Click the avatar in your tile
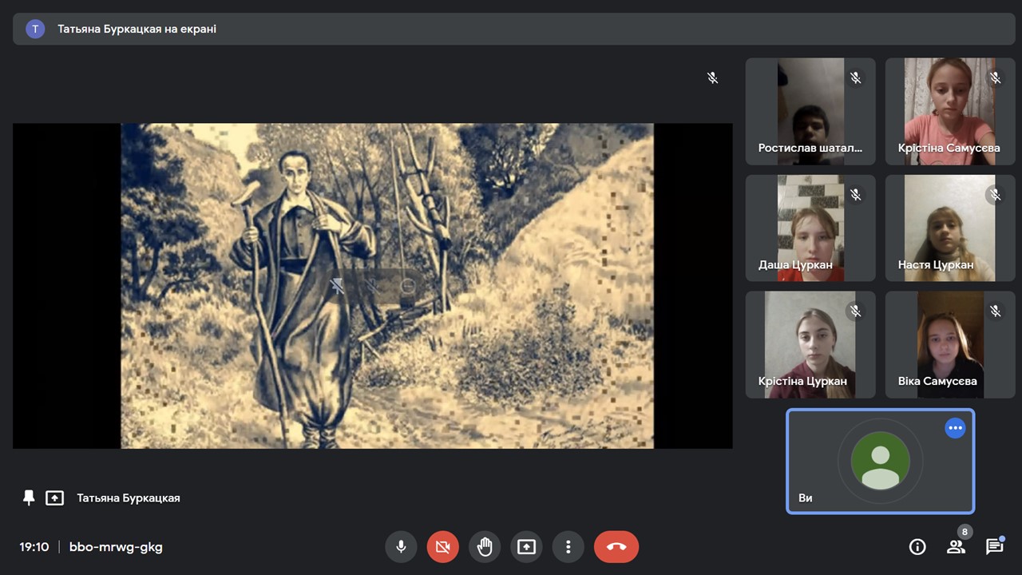Viewport: 1022px width, 575px height. [881, 461]
